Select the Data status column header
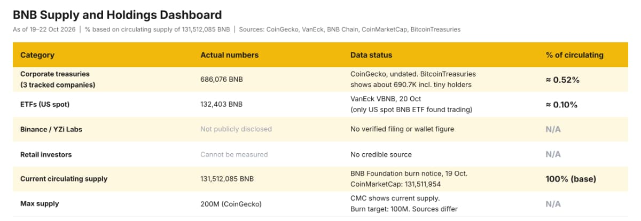 (x=371, y=55)
